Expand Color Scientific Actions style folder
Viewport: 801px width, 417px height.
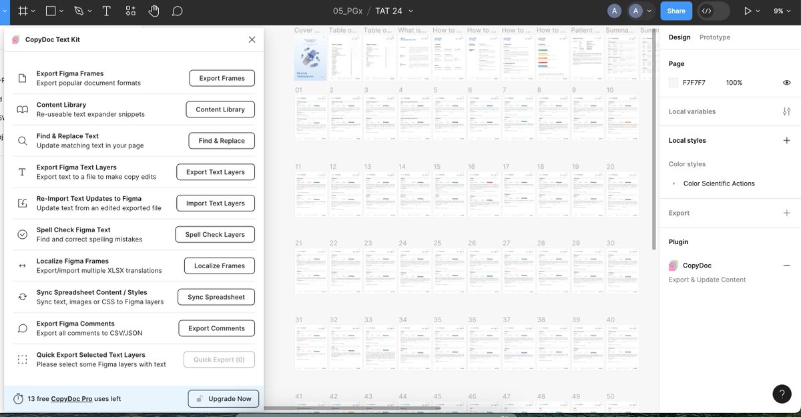674,183
